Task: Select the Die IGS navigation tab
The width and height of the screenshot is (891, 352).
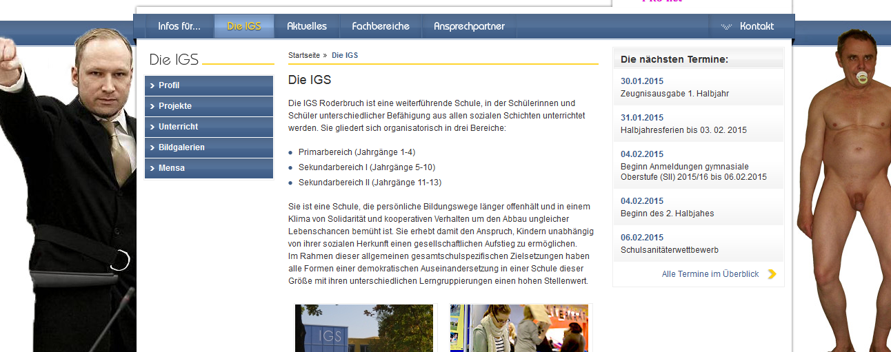Action: click(244, 26)
